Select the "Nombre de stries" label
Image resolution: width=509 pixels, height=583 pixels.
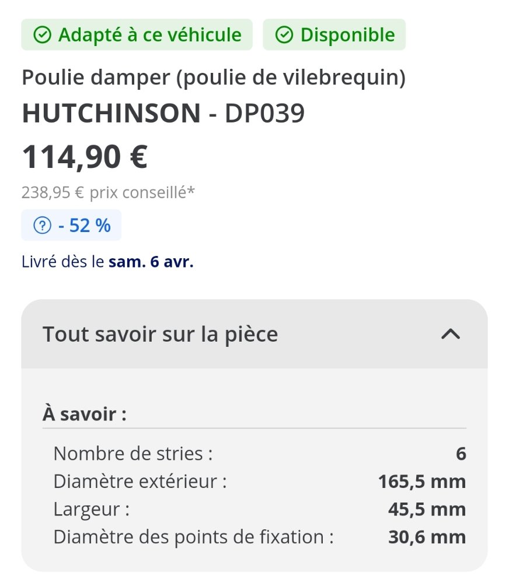(x=133, y=453)
